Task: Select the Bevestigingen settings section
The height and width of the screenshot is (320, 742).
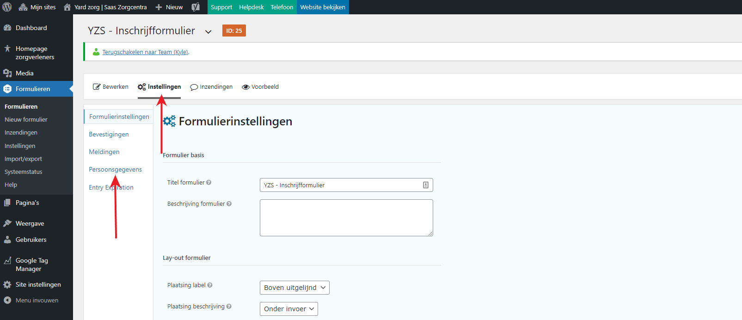Action: click(109, 134)
